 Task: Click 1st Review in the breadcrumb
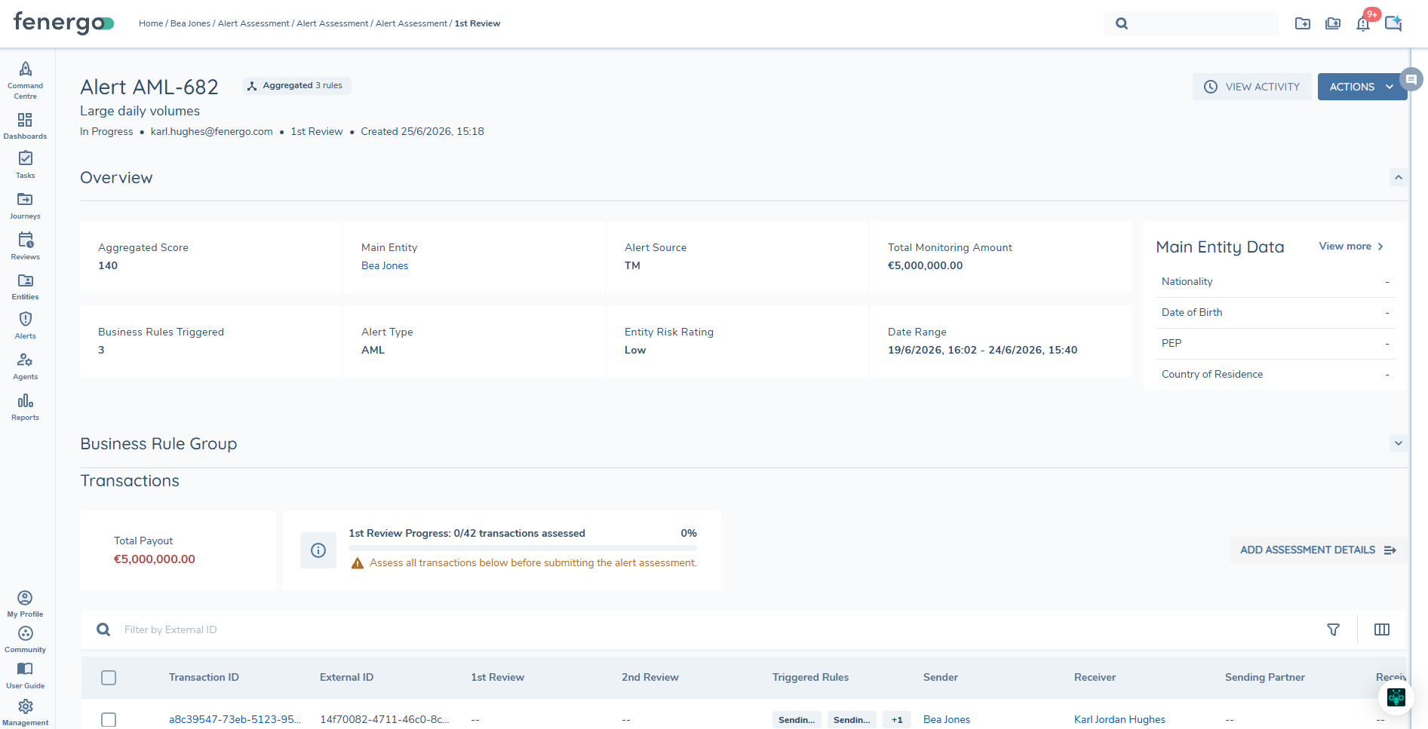click(x=478, y=23)
